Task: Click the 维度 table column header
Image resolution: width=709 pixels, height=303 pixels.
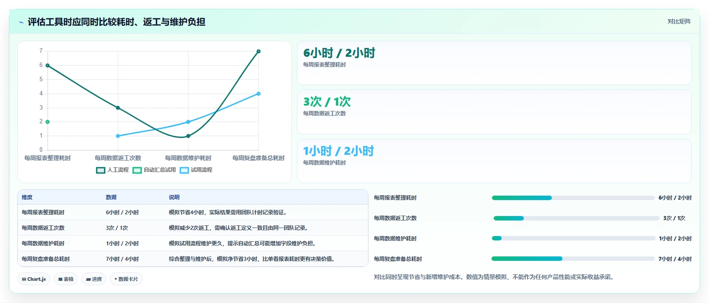Action: tap(27, 197)
